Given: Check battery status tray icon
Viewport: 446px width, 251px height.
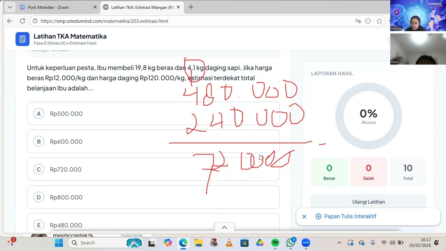Looking at the screenshot, I should tap(401, 243).
